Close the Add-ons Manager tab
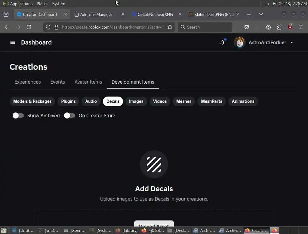Screen dimensions: 308x234 [123, 14]
